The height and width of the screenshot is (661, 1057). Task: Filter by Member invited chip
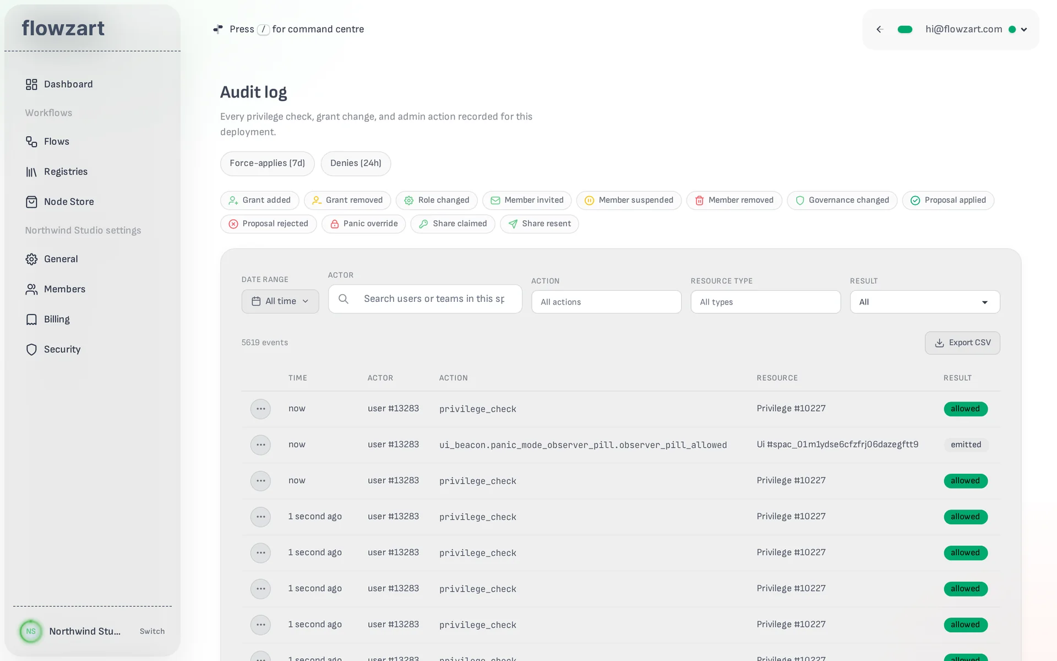(527, 201)
